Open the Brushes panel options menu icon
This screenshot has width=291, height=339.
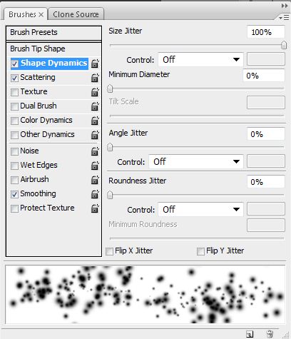pyautogui.click(x=284, y=18)
